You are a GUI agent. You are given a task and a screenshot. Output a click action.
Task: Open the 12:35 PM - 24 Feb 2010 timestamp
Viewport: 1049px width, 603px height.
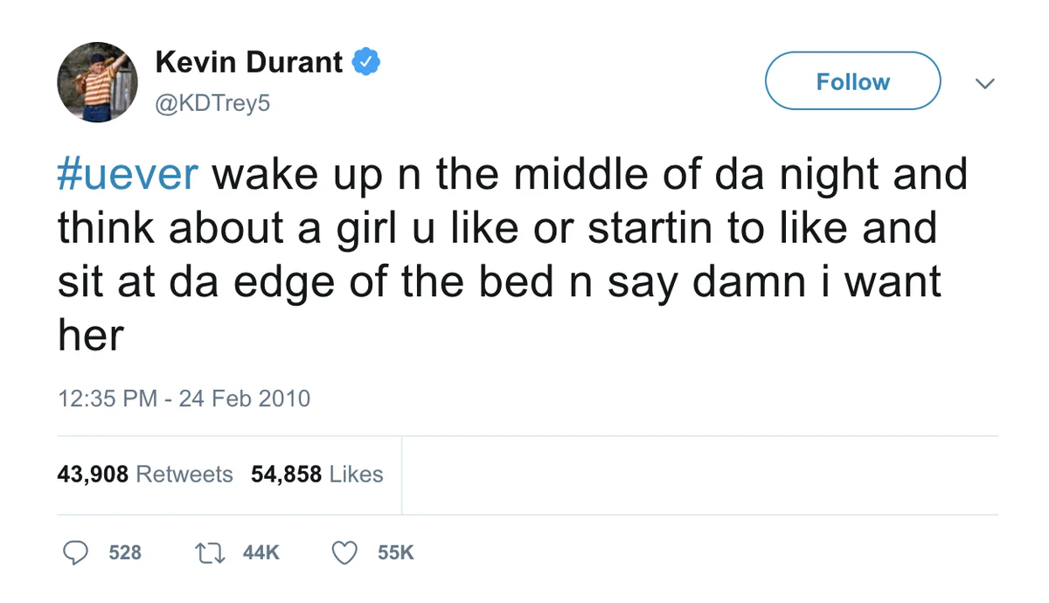tap(184, 399)
